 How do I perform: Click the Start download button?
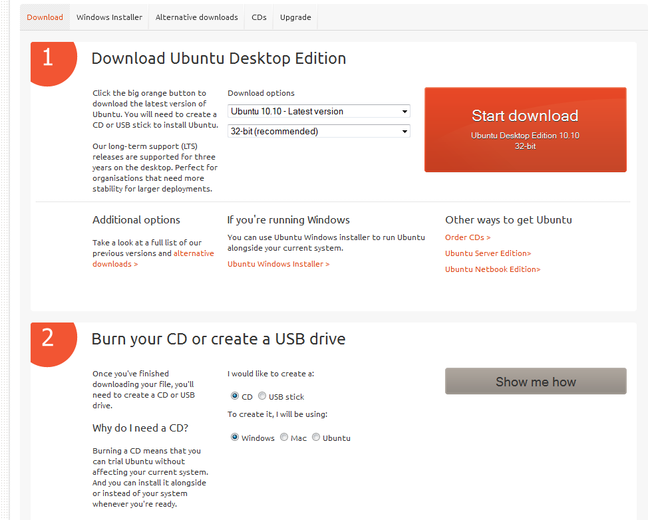[525, 130]
